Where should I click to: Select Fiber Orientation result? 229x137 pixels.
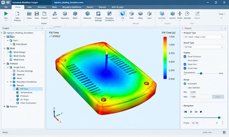tap(28, 103)
